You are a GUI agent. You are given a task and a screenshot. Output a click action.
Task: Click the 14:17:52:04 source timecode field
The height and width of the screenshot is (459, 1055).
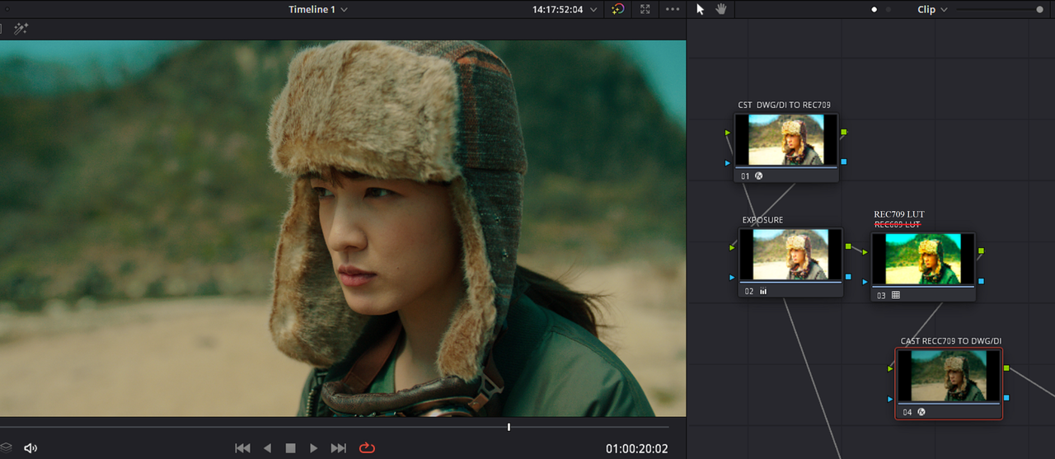[558, 10]
